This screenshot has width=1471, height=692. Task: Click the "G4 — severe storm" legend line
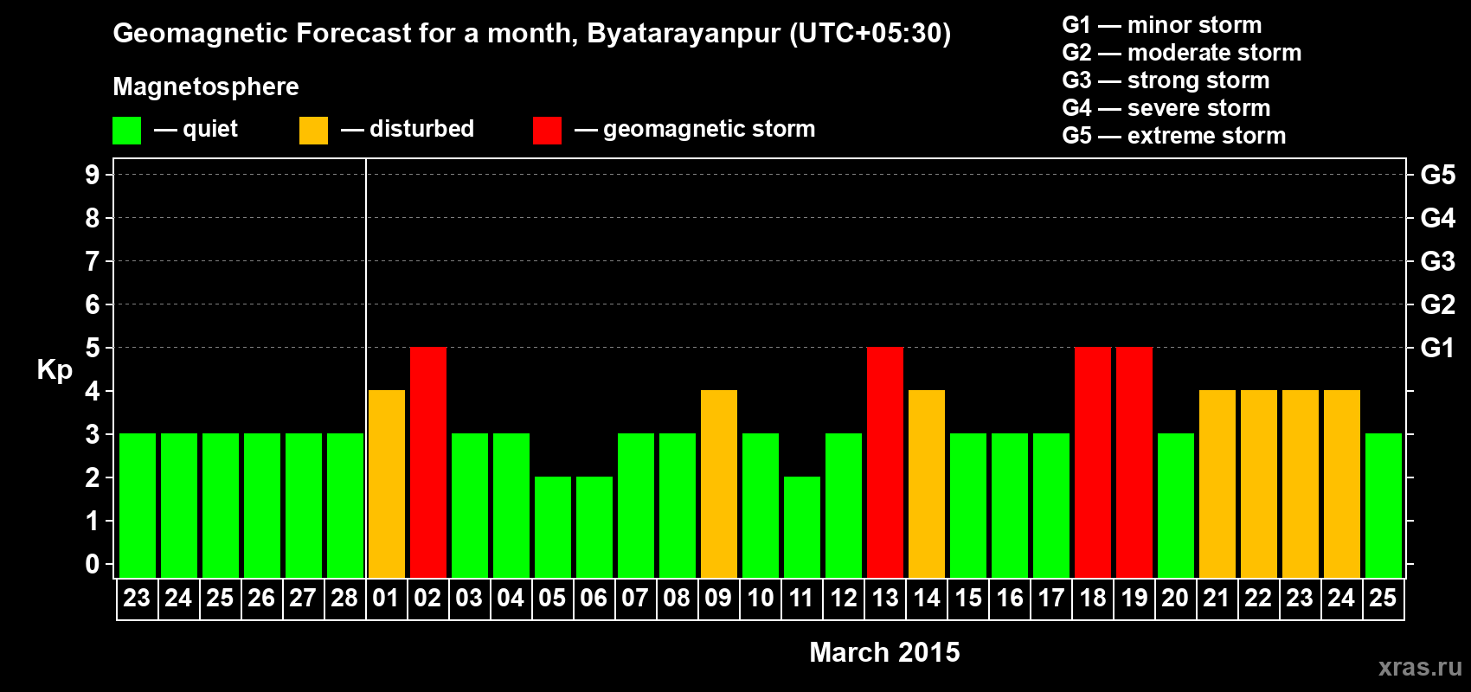1166,108
